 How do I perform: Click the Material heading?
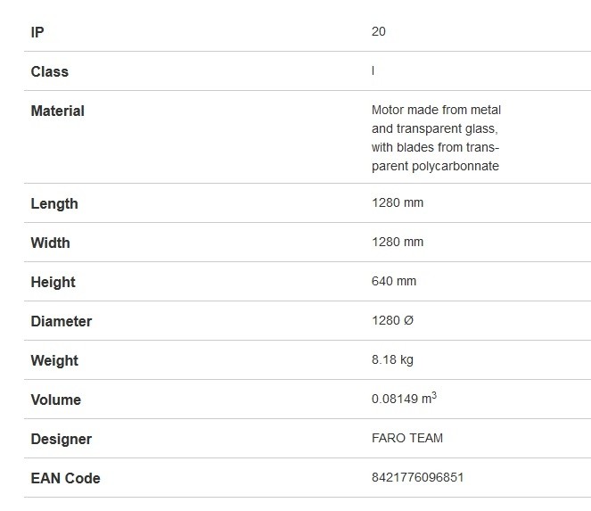tap(58, 111)
